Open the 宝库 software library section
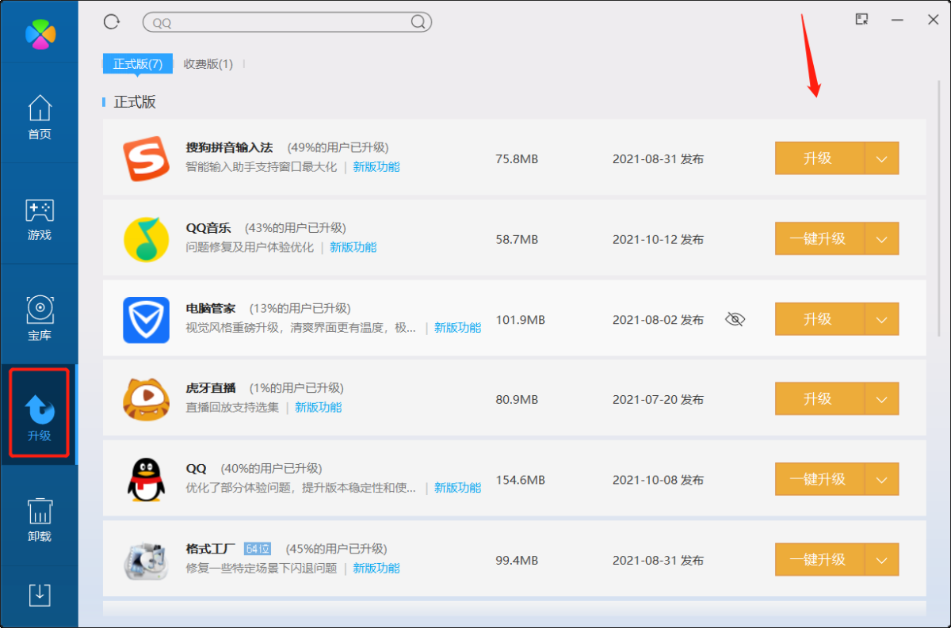The height and width of the screenshot is (628, 951). pyautogui.click(x=40, y=318)
